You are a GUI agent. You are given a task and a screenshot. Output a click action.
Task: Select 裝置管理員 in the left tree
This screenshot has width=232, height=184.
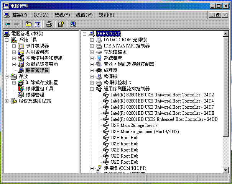click(37, 70)
